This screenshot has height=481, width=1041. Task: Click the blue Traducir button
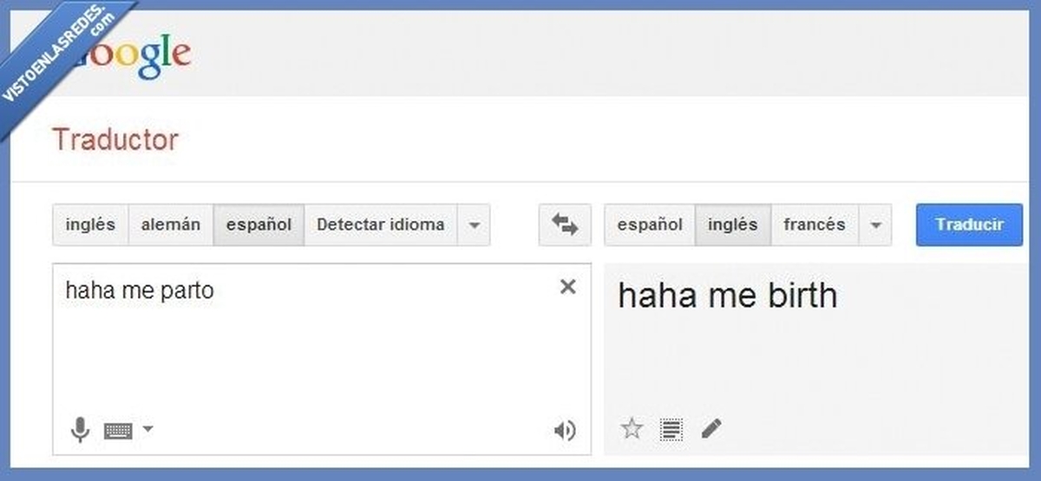click(970, 224)
